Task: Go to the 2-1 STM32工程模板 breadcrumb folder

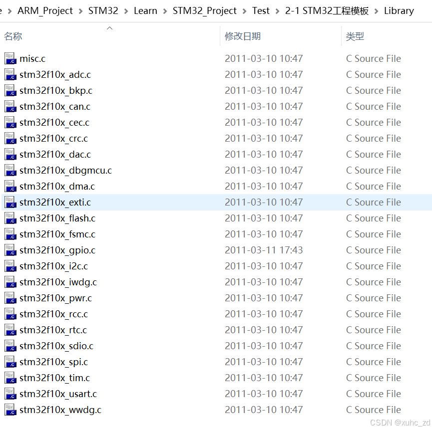Action: point(327,11)
